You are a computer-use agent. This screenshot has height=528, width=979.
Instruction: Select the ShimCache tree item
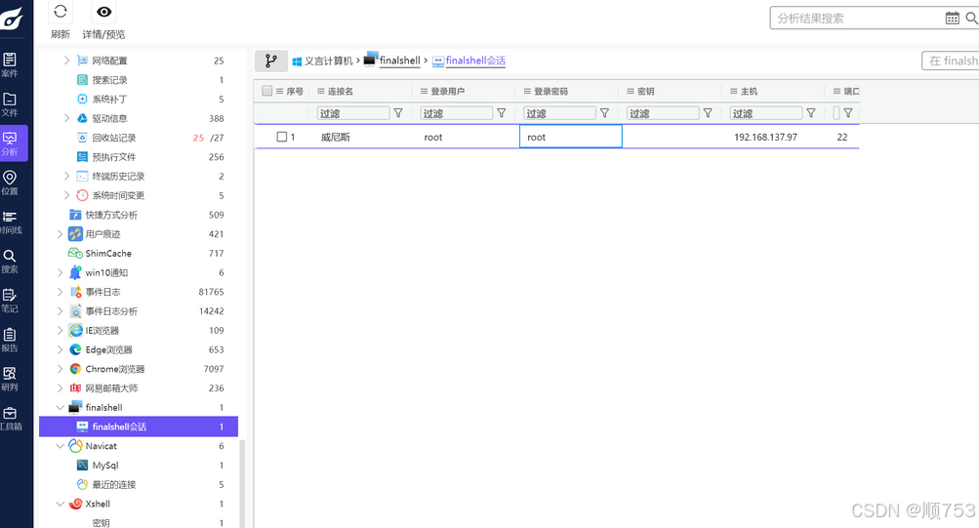pyautogui.click(x=108, y=254)
